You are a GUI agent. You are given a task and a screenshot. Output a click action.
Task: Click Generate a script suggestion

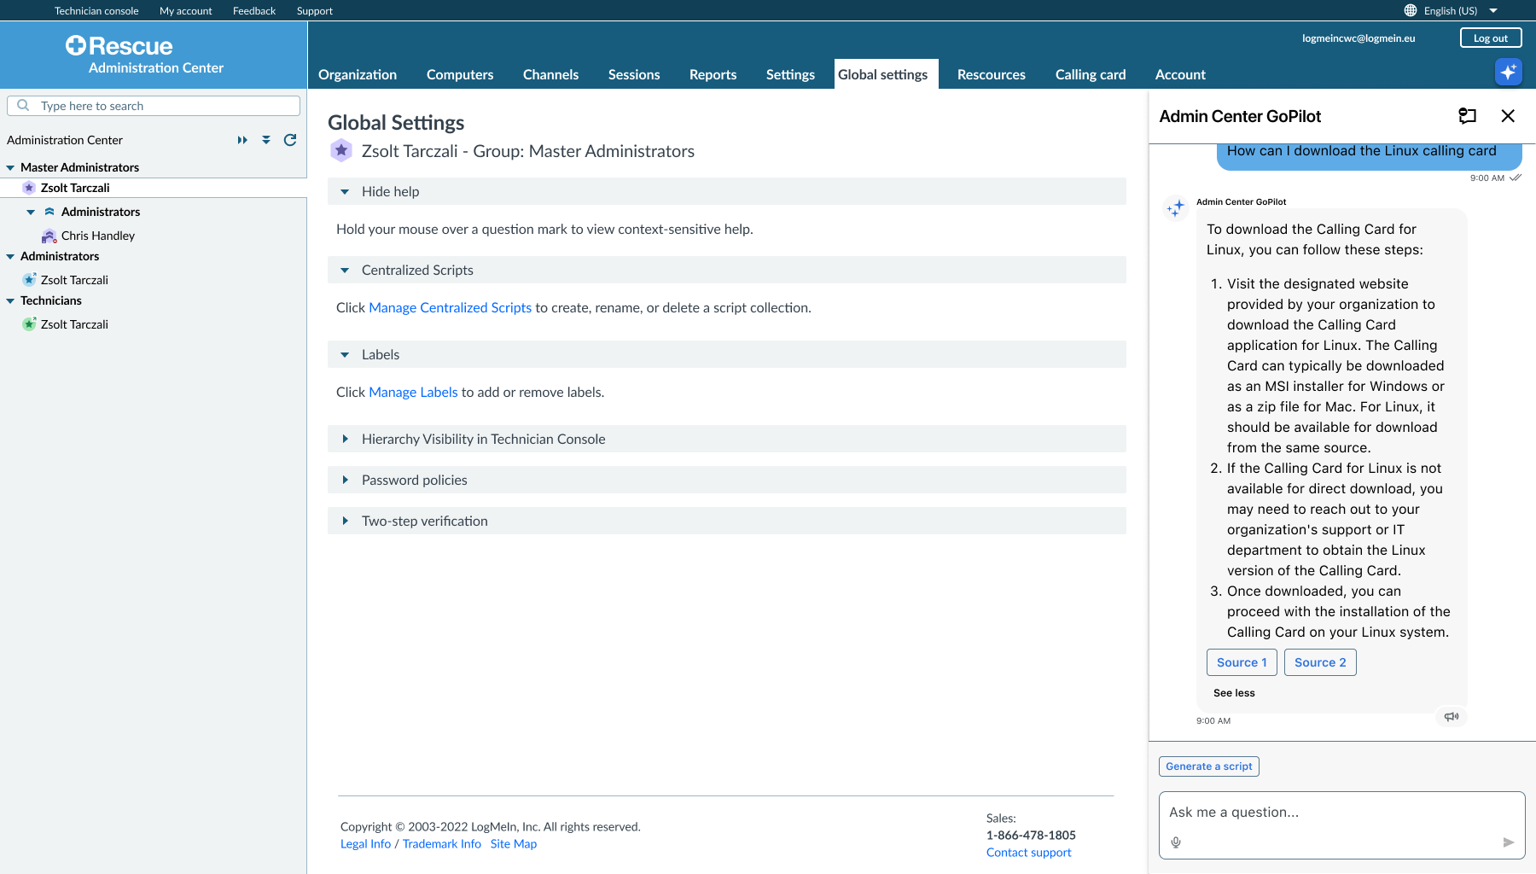point(1209,766)
